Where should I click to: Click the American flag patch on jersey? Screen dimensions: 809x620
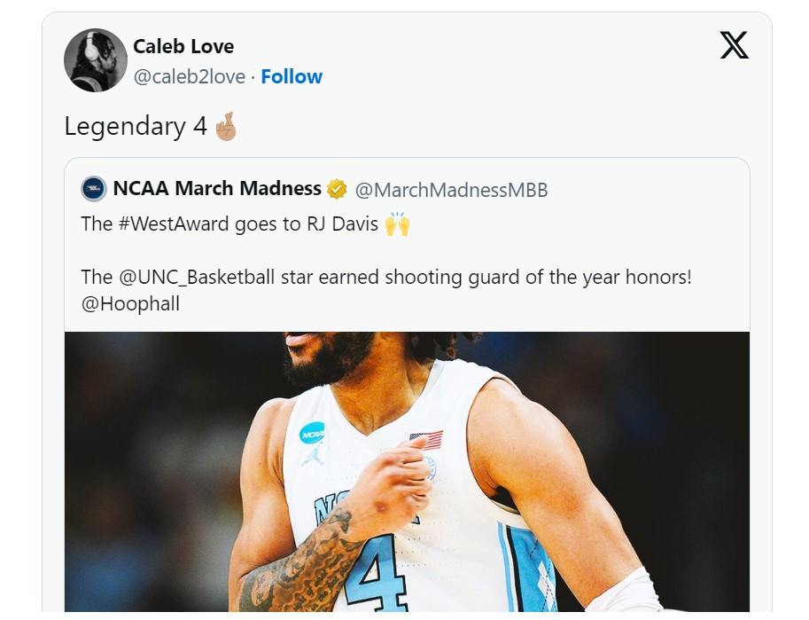426,440
